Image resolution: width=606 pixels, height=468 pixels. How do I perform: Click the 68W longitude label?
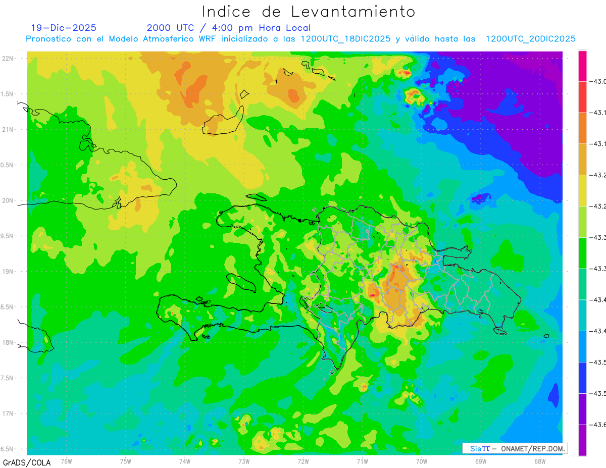click(x=540, y=461)
